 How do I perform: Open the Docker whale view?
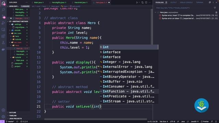point(3,49)
